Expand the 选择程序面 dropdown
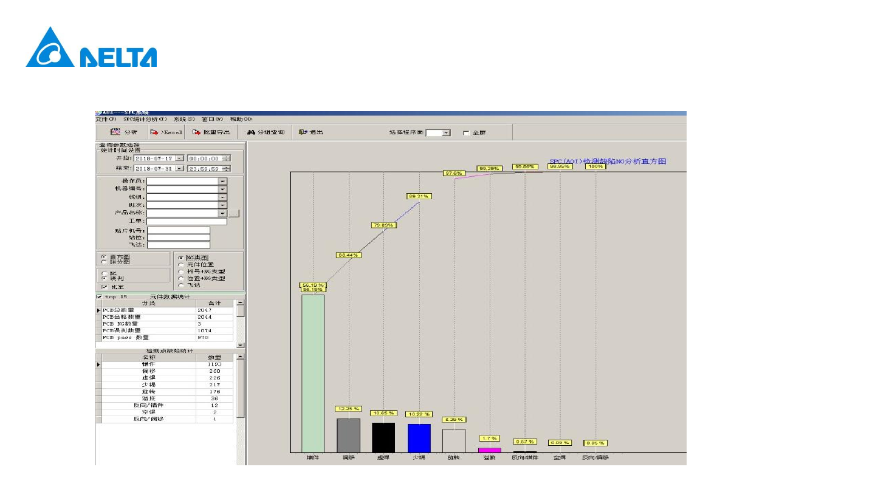Viewport: 875px width, 492px height. pyautogui.click(x=447, y=132)
